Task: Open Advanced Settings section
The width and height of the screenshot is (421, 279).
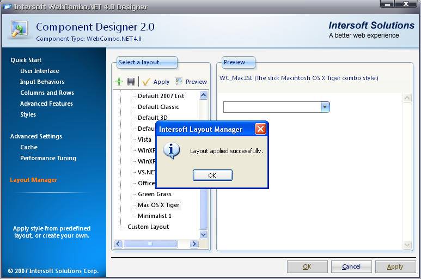Action: tap(36, 136)
